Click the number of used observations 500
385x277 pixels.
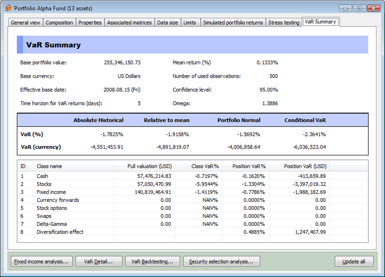tap(273, 76)
